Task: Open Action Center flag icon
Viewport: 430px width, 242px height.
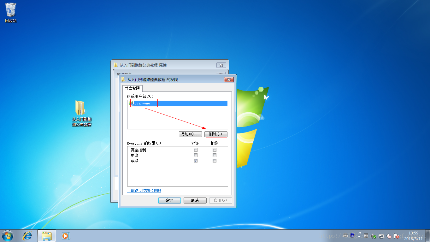Action: 397,236
